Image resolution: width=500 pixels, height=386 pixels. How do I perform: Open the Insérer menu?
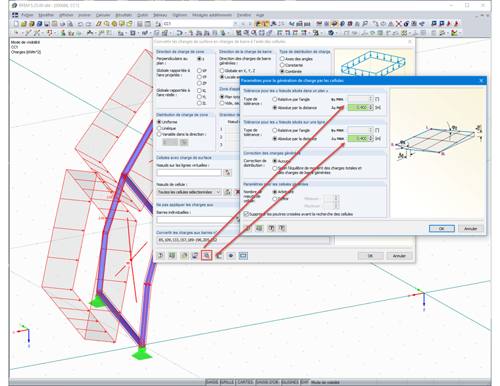(x=84, y=15)
